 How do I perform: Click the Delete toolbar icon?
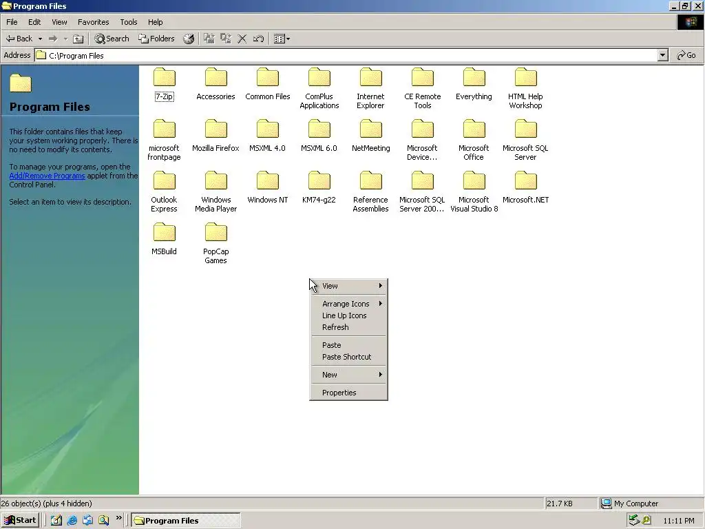click(242, 39)
